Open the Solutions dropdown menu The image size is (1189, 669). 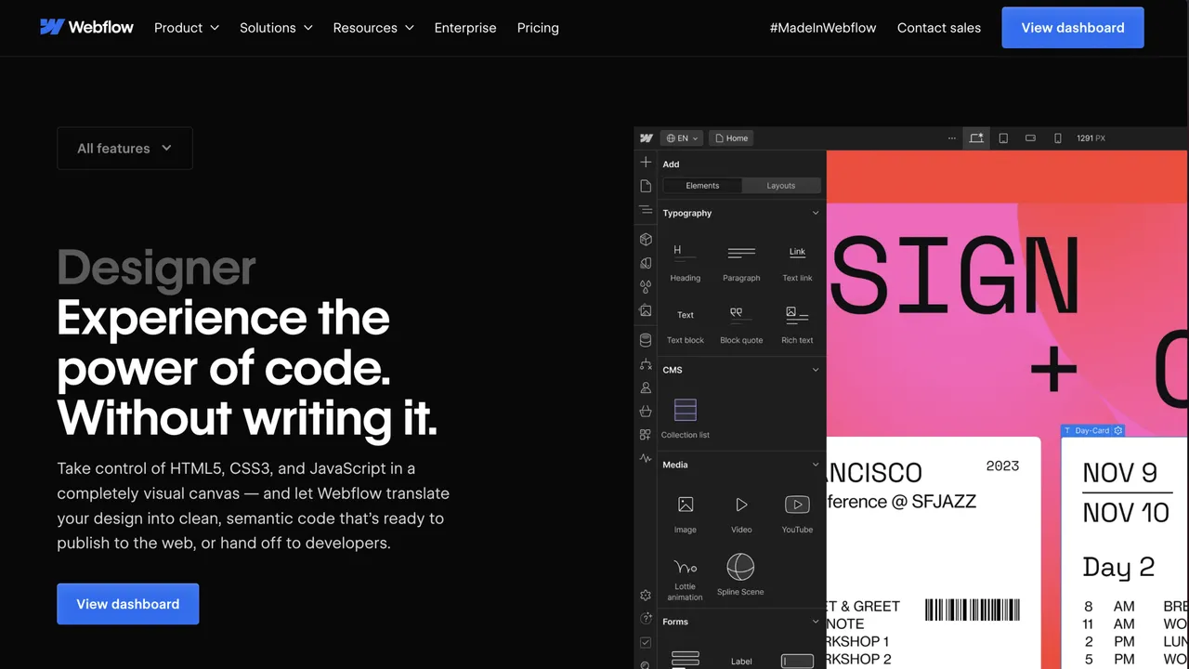coord(276,28)
